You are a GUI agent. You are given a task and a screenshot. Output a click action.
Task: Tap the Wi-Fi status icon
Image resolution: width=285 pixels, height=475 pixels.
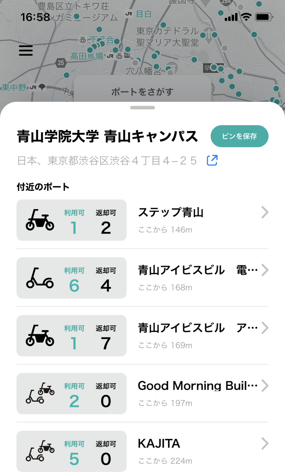246,17
